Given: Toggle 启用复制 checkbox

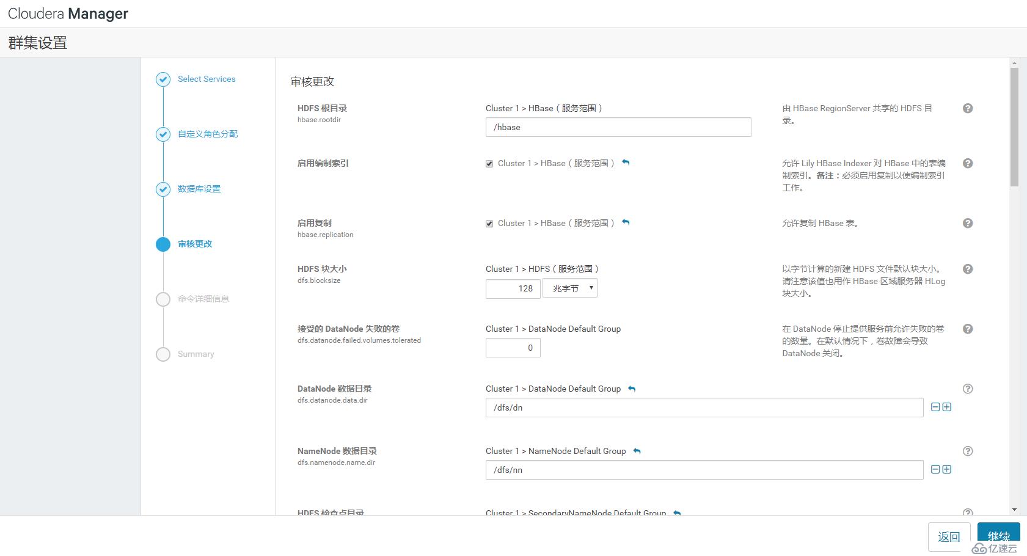Looking at the screenshot, I should (x=489, y=224).
